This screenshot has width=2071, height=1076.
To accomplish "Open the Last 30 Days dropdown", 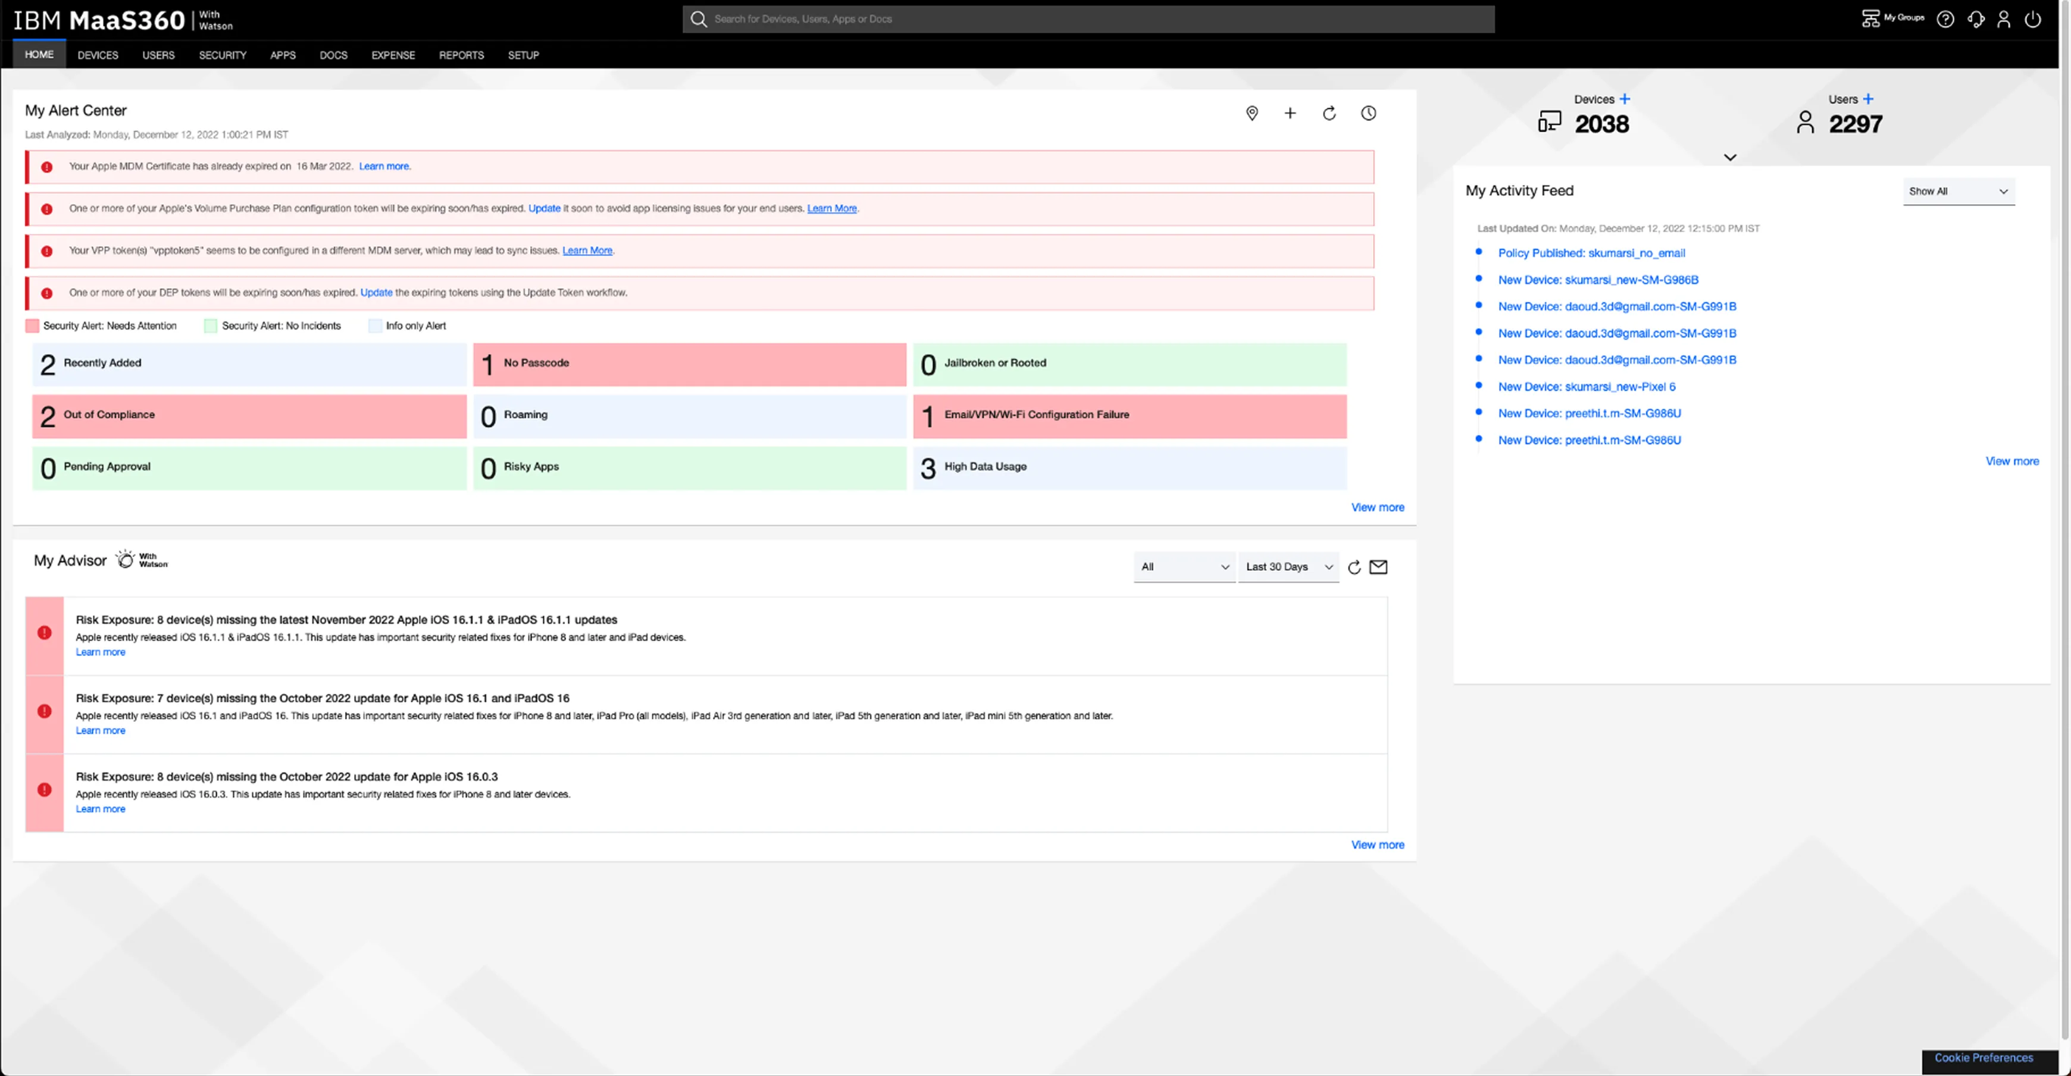I will click(x=1288, y=567).
